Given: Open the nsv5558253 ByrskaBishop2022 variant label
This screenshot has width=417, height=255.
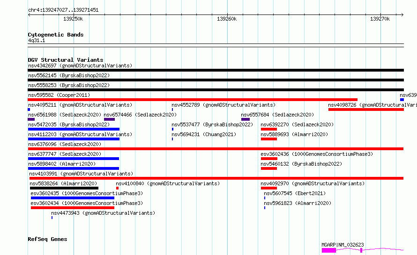Looking at the screenshot, I should click(69, 85).
